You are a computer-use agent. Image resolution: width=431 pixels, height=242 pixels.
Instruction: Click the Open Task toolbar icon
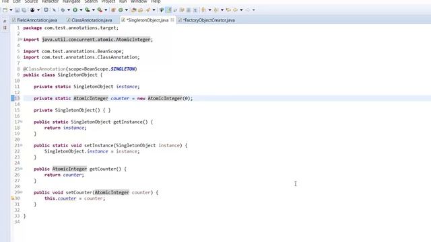(x=141, y=10)
